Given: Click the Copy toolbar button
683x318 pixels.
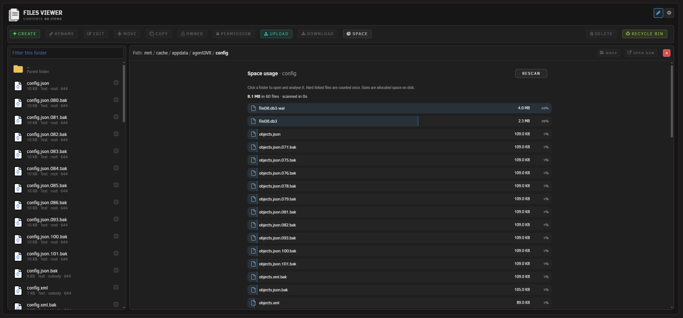Looking at the screenshot, I should point(159,34).
